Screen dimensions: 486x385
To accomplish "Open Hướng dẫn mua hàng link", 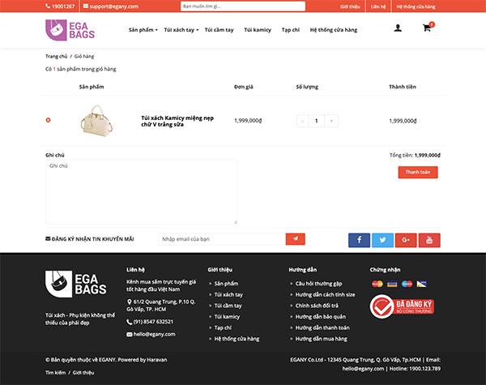I will (x=321, y=339).
